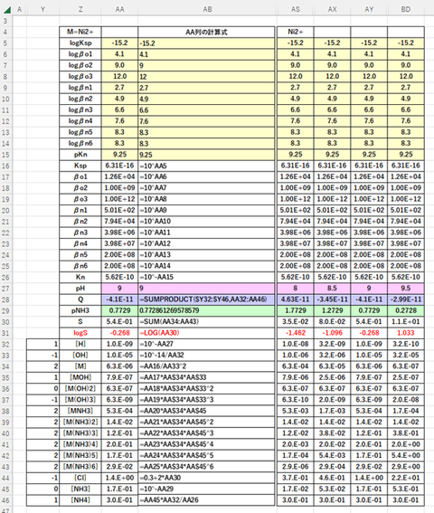The width and height of the screenshot is (434, 513).
Task: Click the pKn label cell
Action: [80, 155]
